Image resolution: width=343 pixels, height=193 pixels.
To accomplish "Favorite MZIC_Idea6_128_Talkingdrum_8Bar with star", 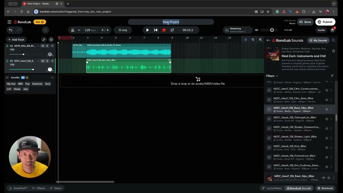I will [327, 119].
